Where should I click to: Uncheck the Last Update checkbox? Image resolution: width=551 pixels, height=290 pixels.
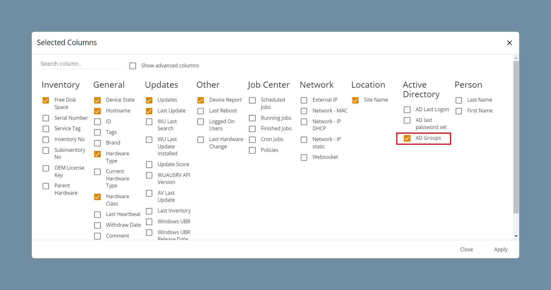[149, 111]
